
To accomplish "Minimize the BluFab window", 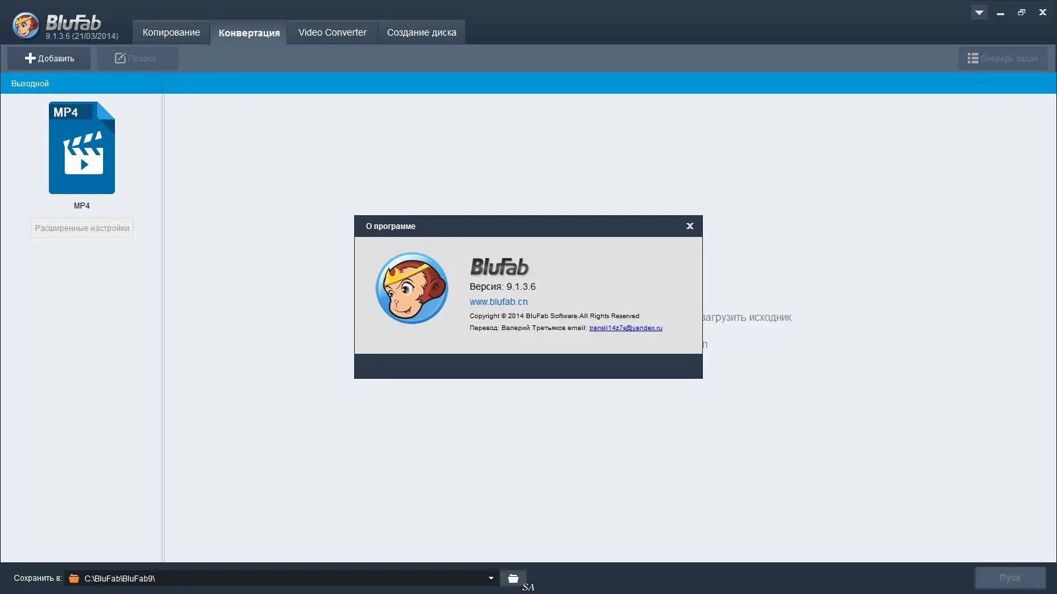I will point(1000,13).
